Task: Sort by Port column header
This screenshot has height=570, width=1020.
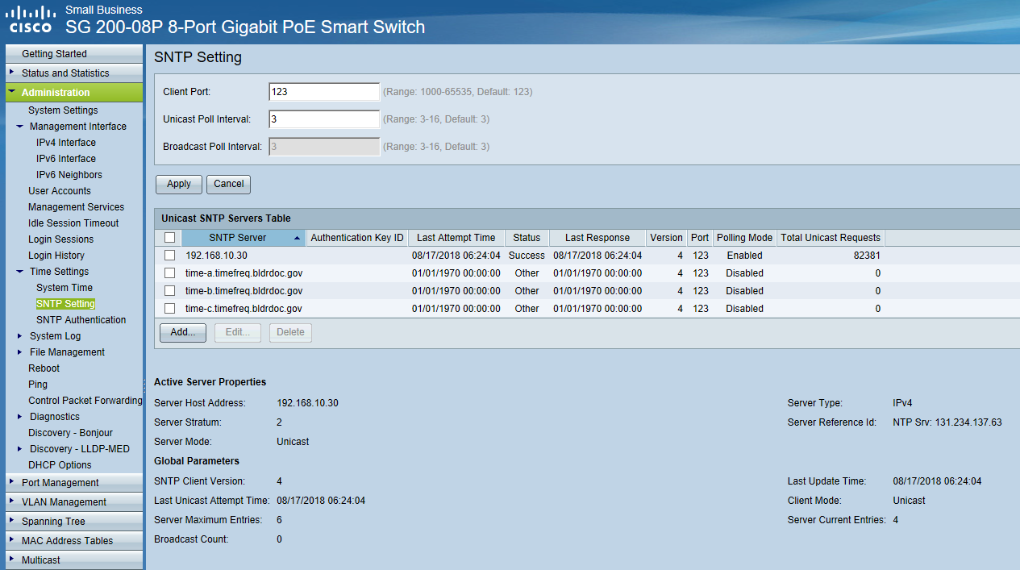Action: click(700, 238)
